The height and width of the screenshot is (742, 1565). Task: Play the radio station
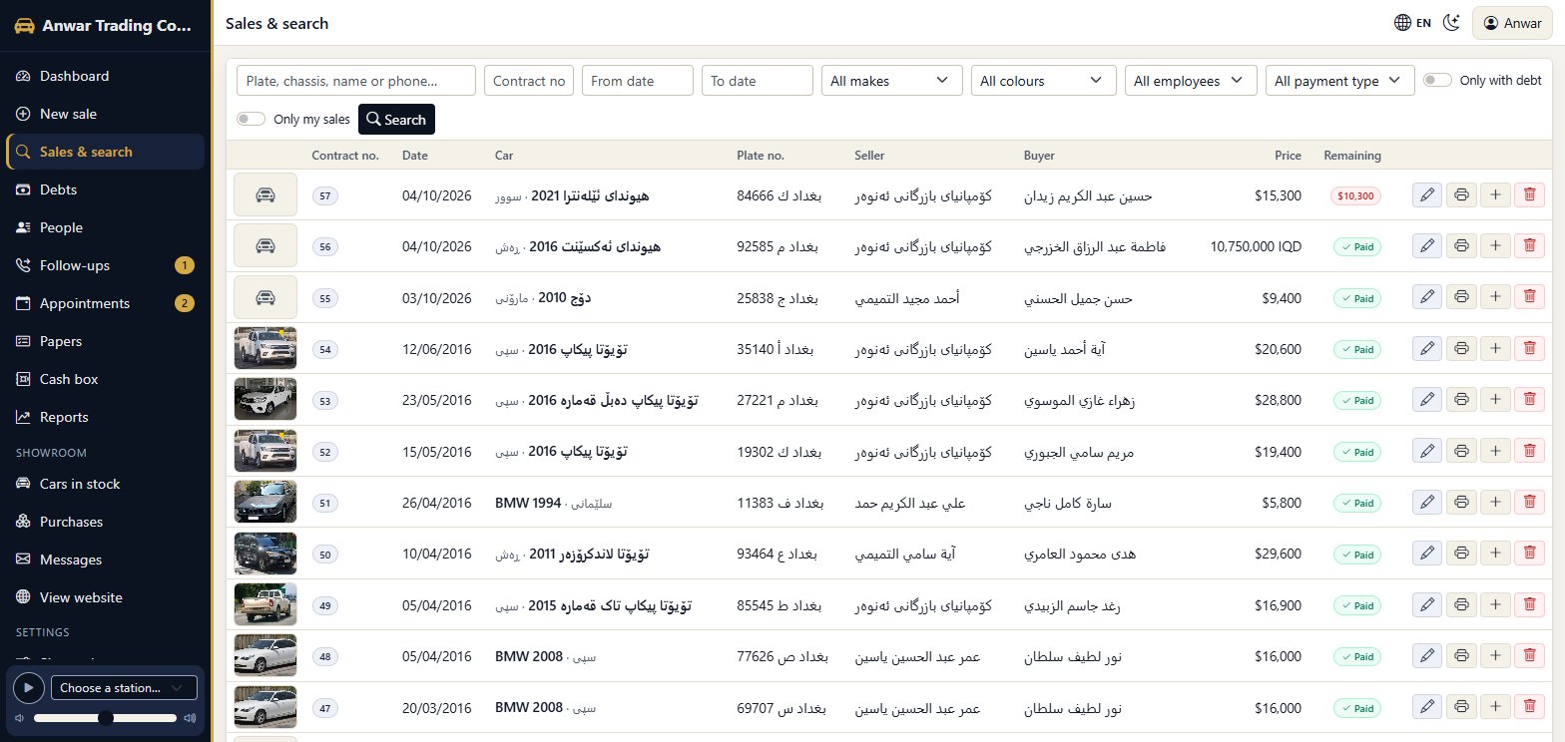(29, 687)
